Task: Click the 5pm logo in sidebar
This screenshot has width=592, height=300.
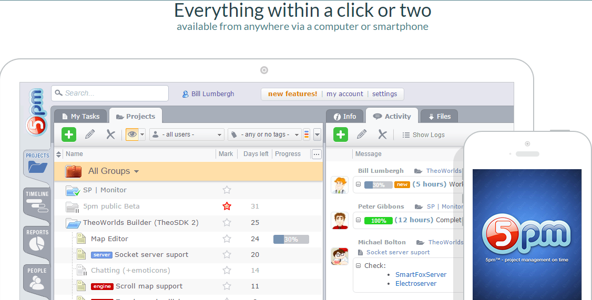Action: pyautogui.click(x=36, y=112)
